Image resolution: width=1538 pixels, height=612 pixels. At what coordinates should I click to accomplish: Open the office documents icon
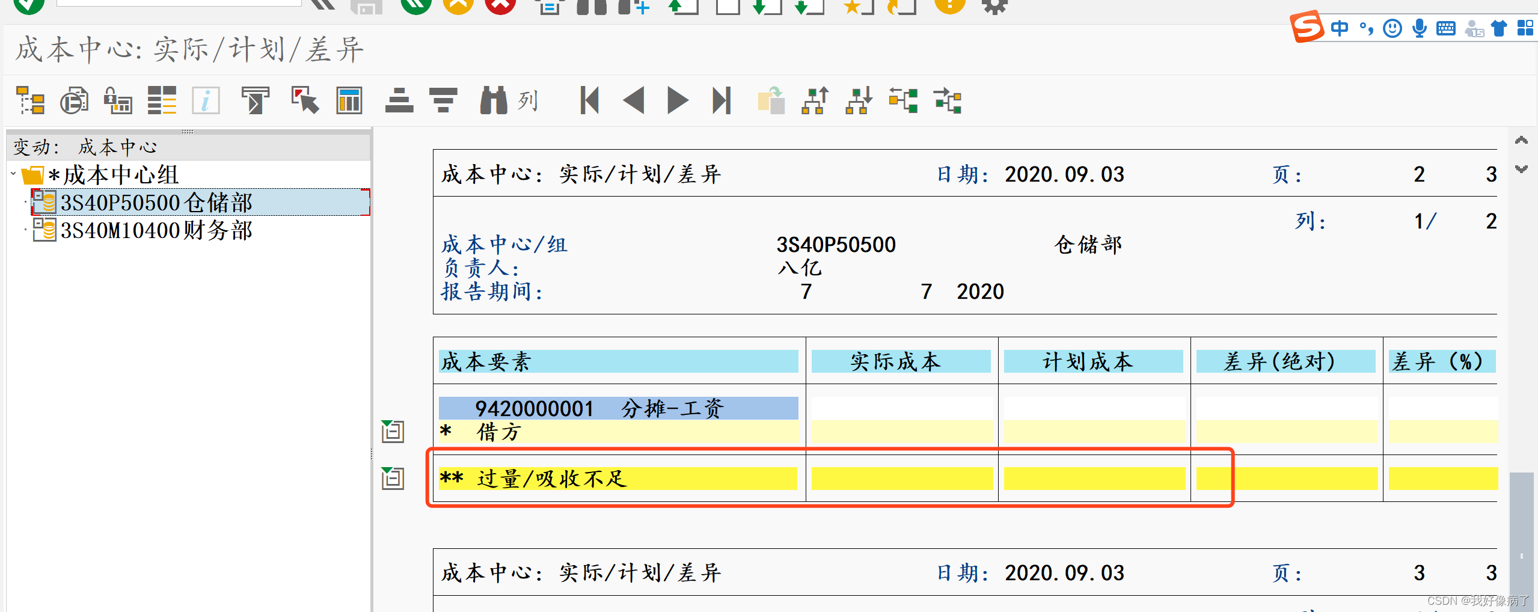pos(74,100)
